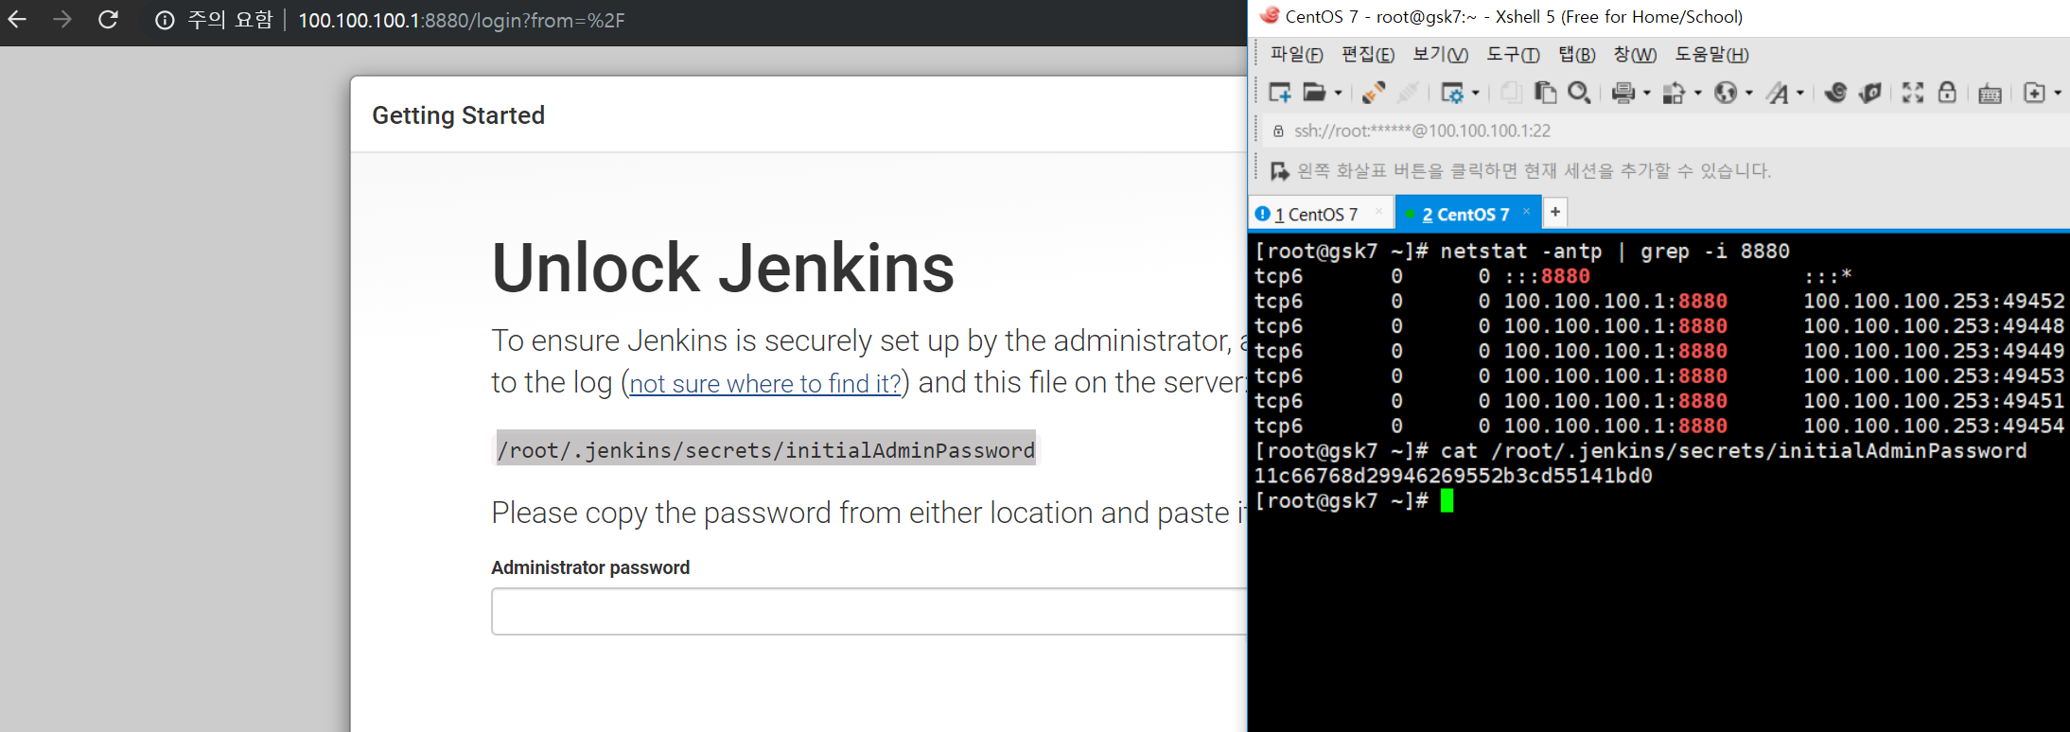Click the Font 'A' icon in Xshell
This screenshot has width=2070, height=732.
(1778, 93)
